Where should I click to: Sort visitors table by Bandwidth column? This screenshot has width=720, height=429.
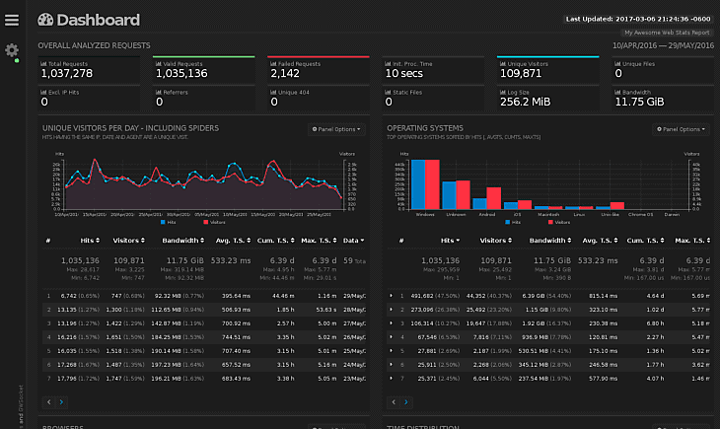(x=182, y=241)
